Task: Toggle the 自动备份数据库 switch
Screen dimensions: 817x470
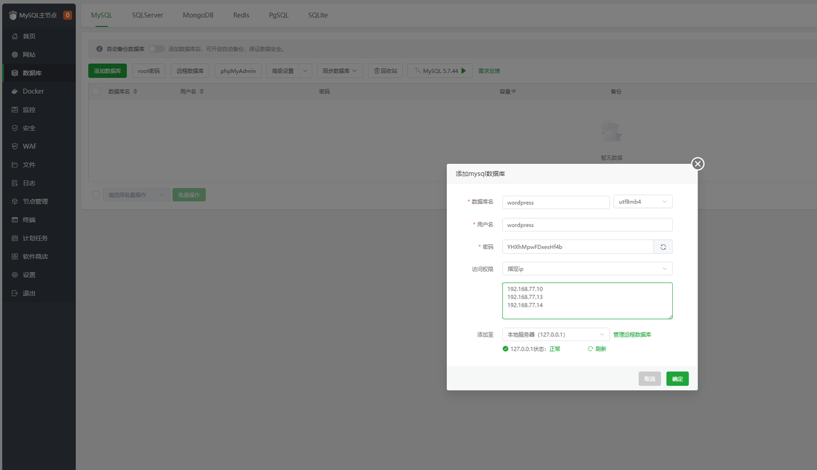Action: [156, 49]
